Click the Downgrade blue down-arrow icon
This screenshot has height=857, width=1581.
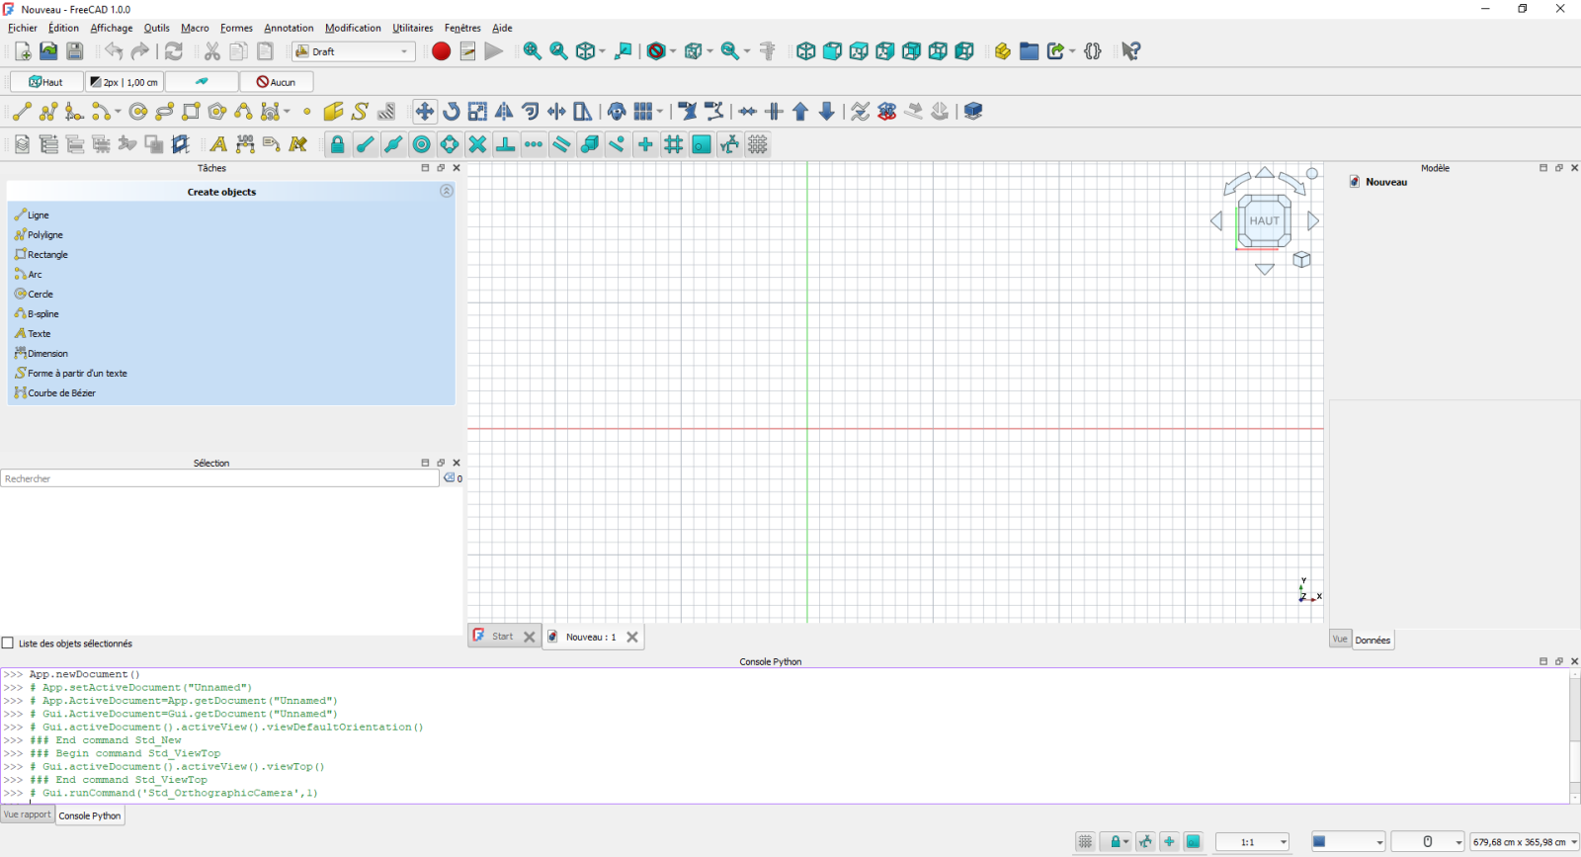coord(827,112)
